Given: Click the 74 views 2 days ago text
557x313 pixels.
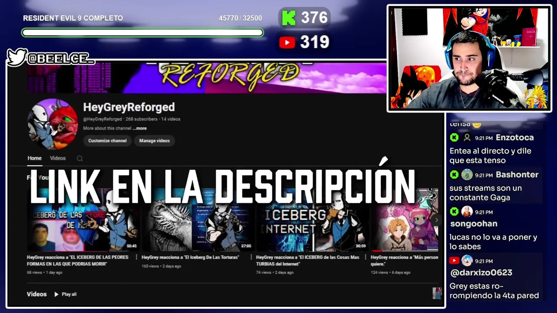Looking at the screenshot, I should pyautogui.click(x=275, y=273).
